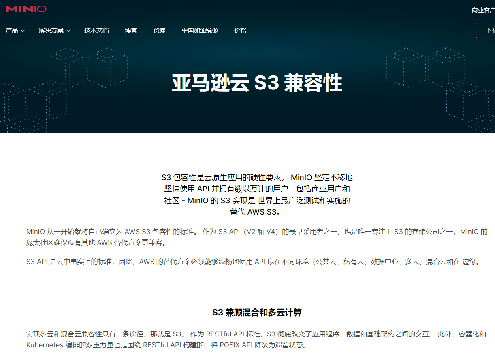The width and height of the screenshot is (495, 353).
Task: Open the 资源 menu item
Action: 159,30
